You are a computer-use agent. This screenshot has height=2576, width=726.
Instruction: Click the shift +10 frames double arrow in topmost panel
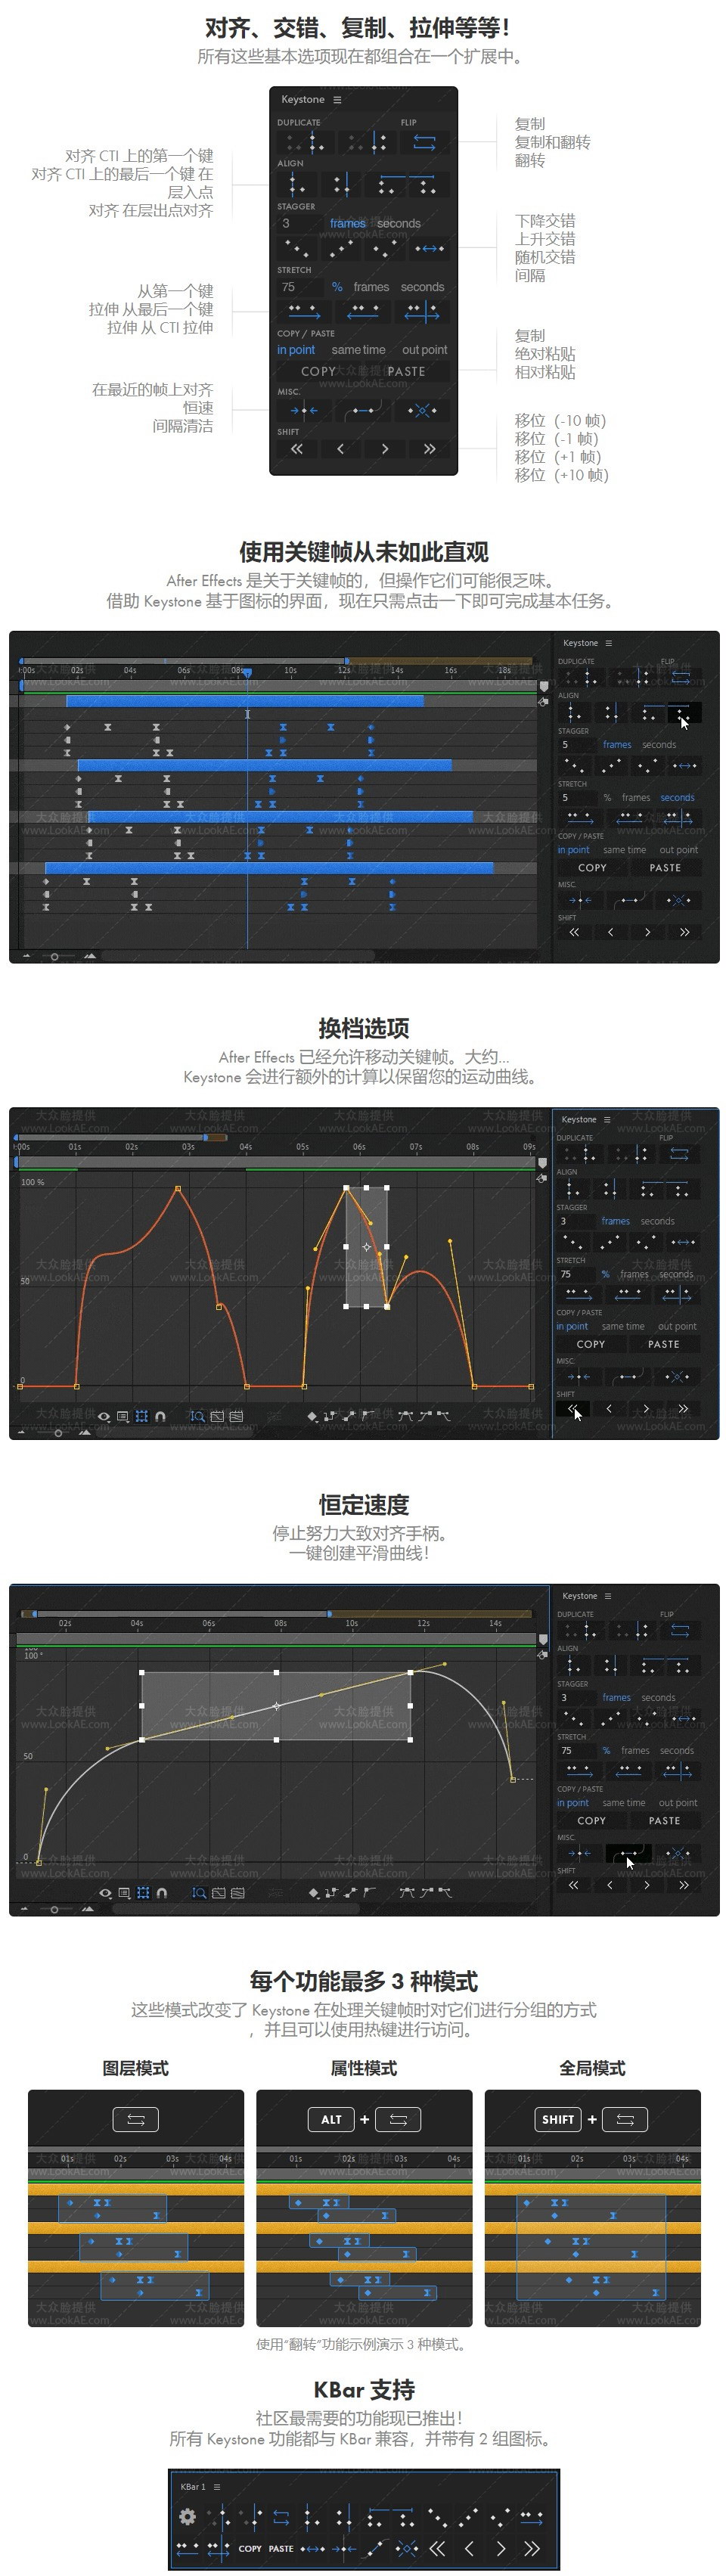(429, 449)
